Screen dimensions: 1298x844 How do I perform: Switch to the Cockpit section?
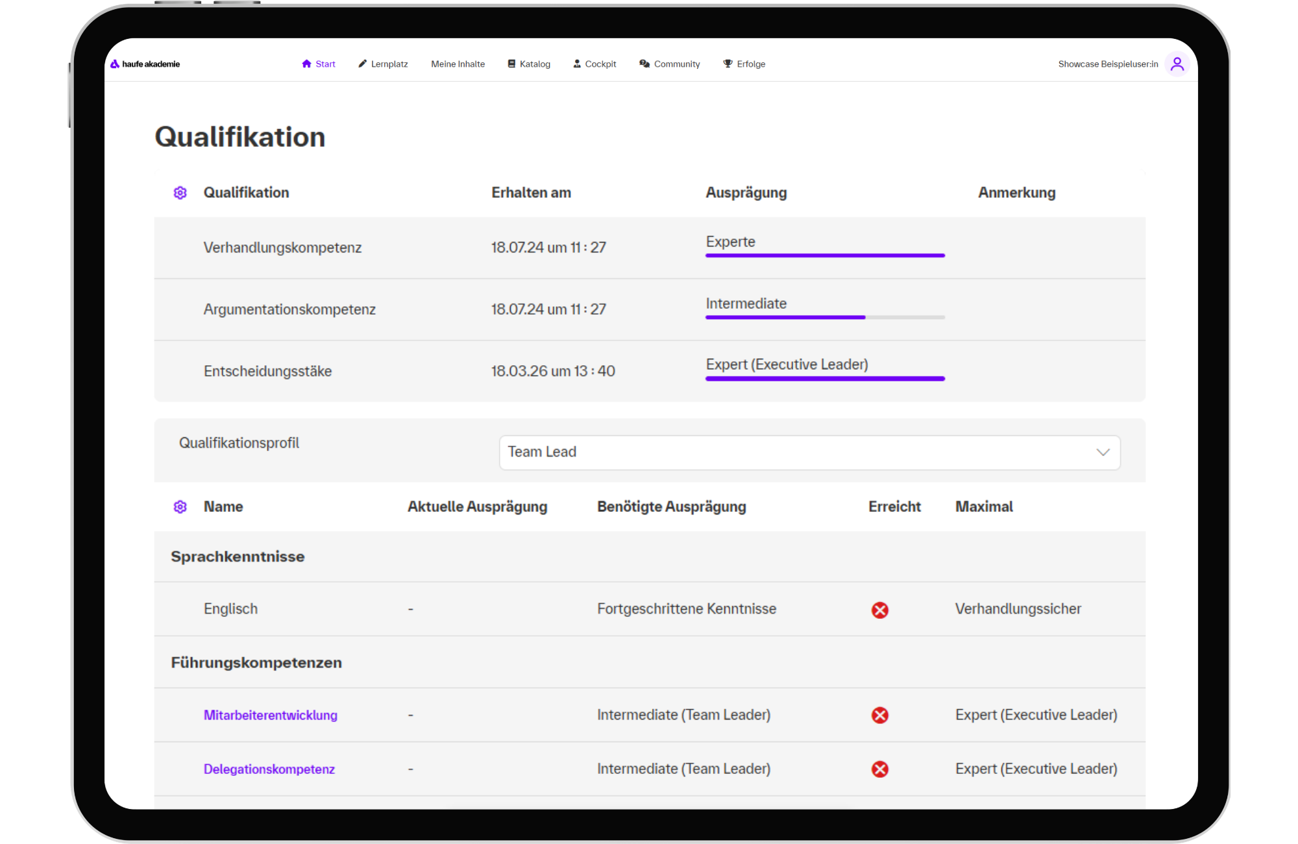coord(594,64)
